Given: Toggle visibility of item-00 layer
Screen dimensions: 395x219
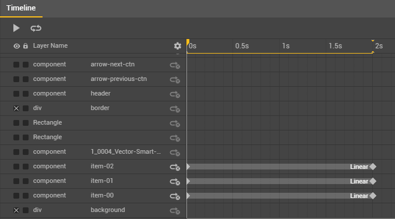Looking at the screenshot, I should 16,196.
